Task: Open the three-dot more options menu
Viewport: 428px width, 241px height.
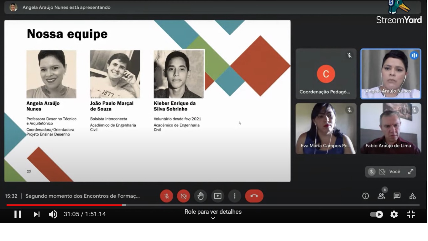Action: (234, 196)
